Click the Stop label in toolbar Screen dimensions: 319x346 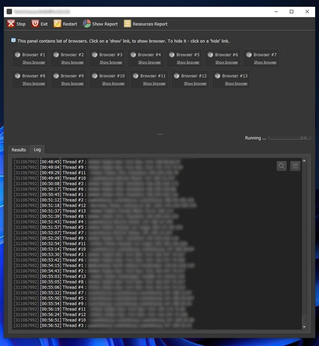(21, 24)
